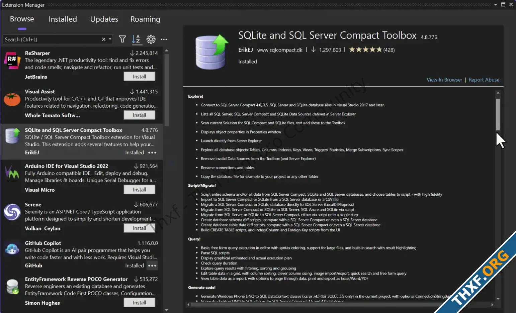This screenshot has width=516, height=313.
Task: Click the Whole Tomato Softw... publisher name
Action: [52, 115]
